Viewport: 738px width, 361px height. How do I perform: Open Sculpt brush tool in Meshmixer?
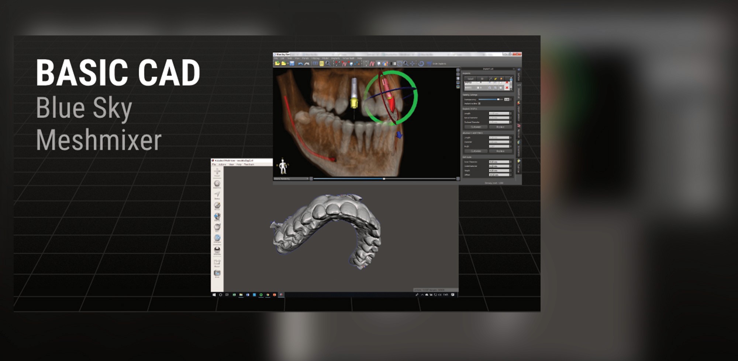tap(217, 206)
